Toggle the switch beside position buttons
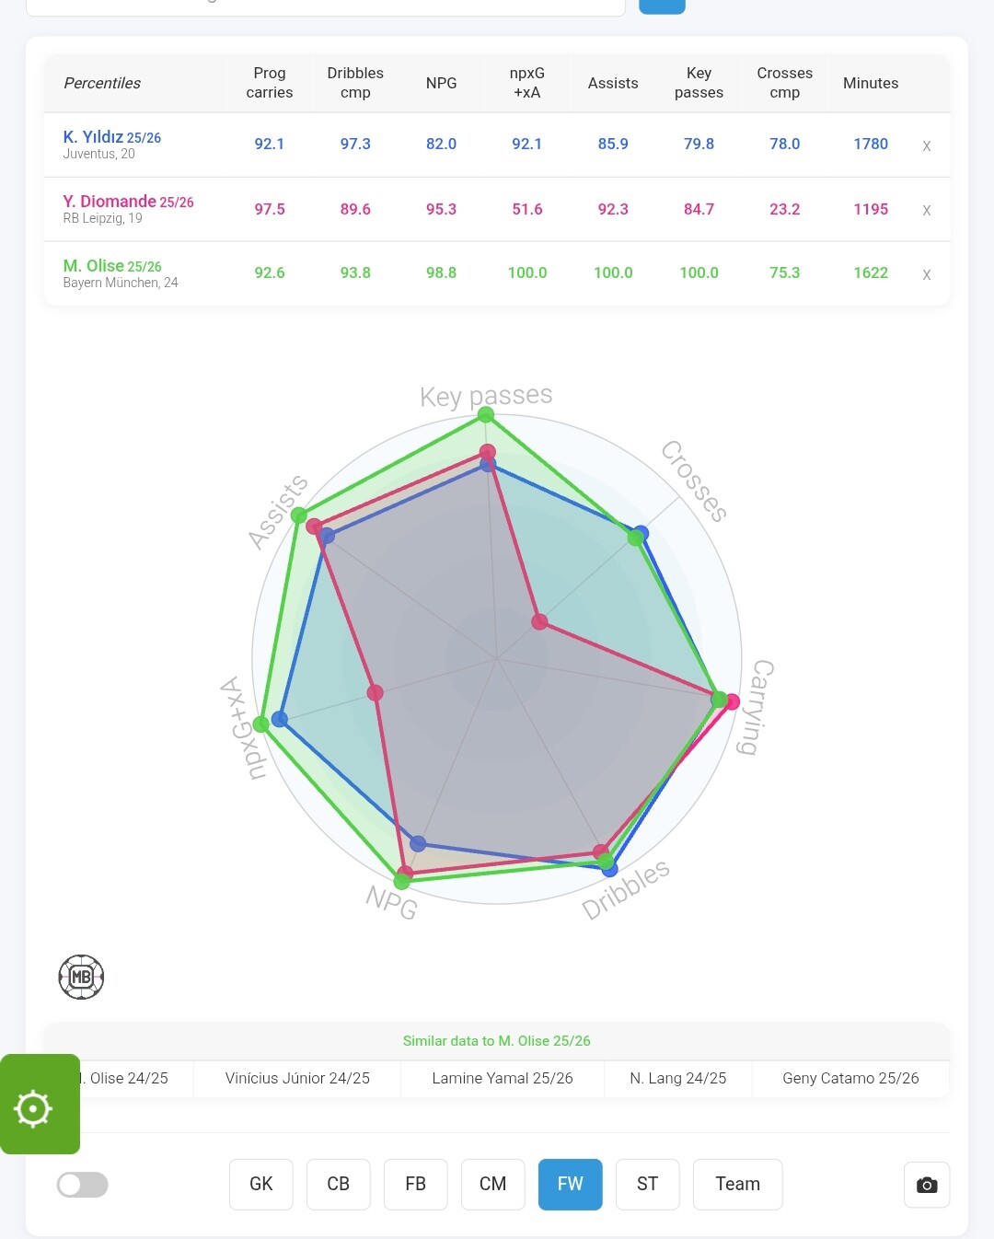 [83, 1185]
